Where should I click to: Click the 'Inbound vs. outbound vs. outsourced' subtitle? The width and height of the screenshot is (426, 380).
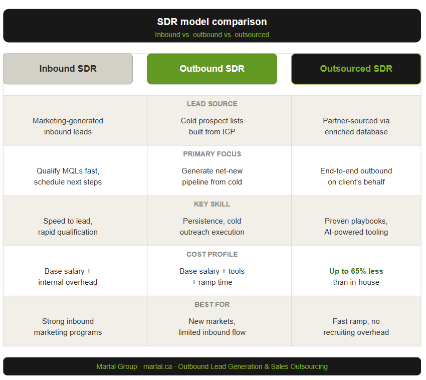point(211,35)
